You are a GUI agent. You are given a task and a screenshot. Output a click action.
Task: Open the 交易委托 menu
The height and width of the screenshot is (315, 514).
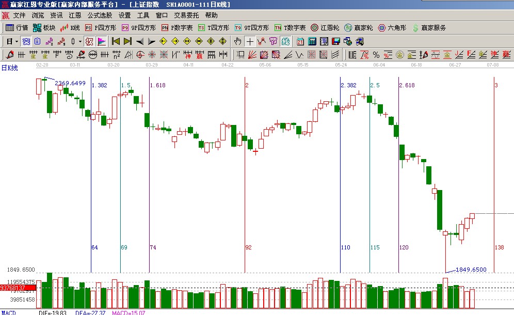click(186, 15)
